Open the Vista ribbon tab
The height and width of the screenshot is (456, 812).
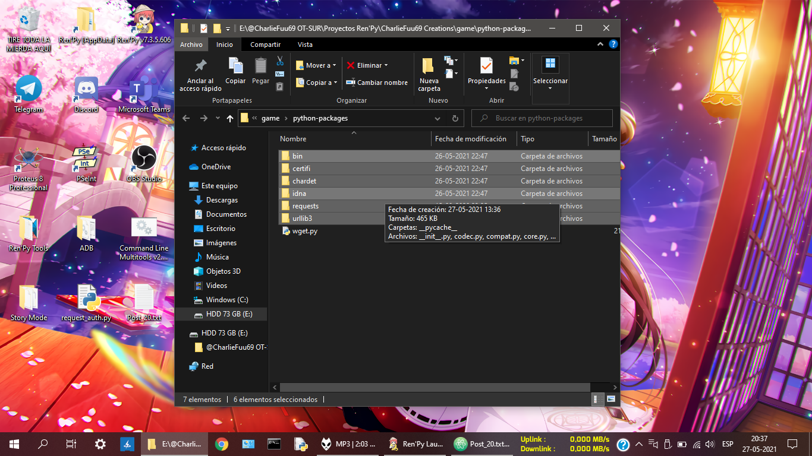pyautogui.click(x=305, y=45)
